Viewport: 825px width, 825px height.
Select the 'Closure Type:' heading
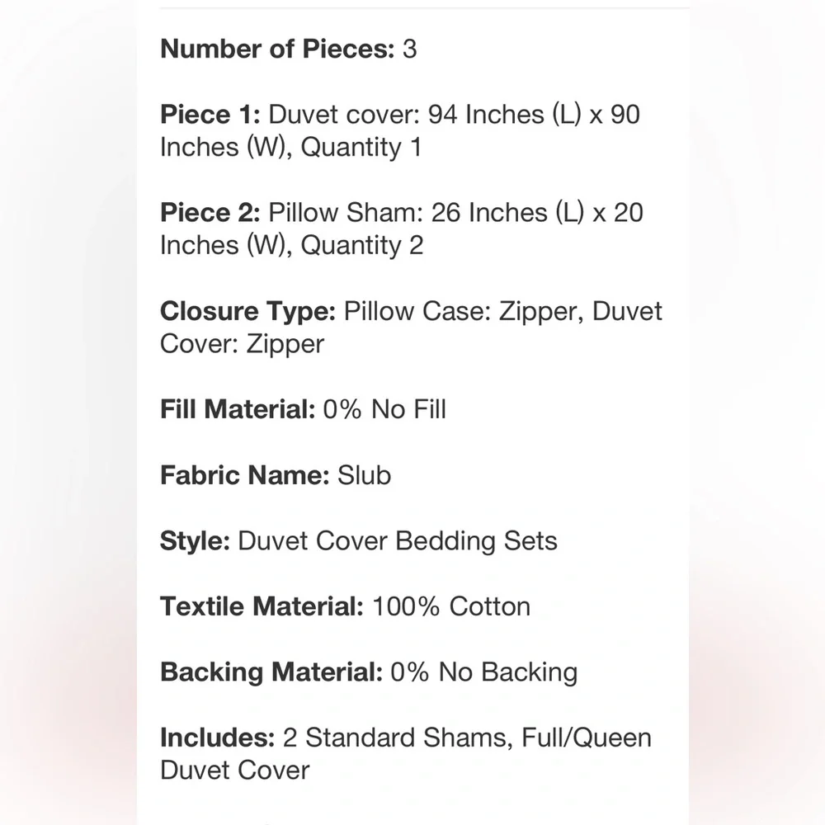(x=247, y=311)
